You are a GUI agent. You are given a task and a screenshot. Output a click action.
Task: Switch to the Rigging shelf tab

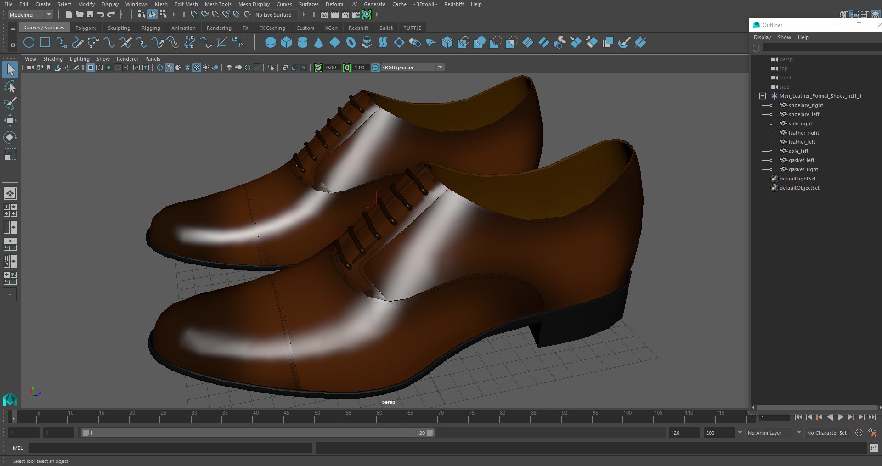point(151,28)
